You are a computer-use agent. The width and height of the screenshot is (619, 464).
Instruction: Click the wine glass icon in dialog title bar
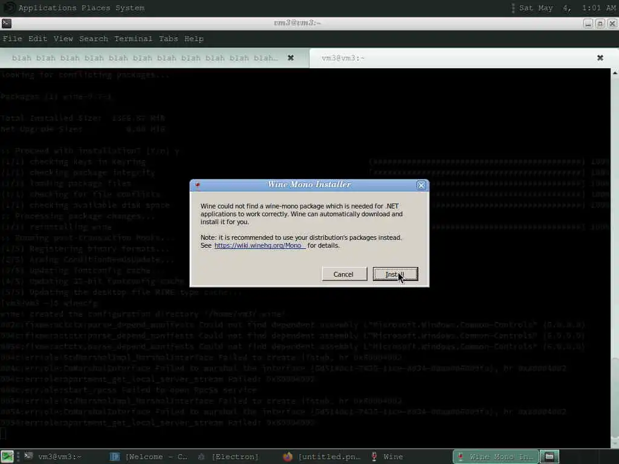pos(198,185)
